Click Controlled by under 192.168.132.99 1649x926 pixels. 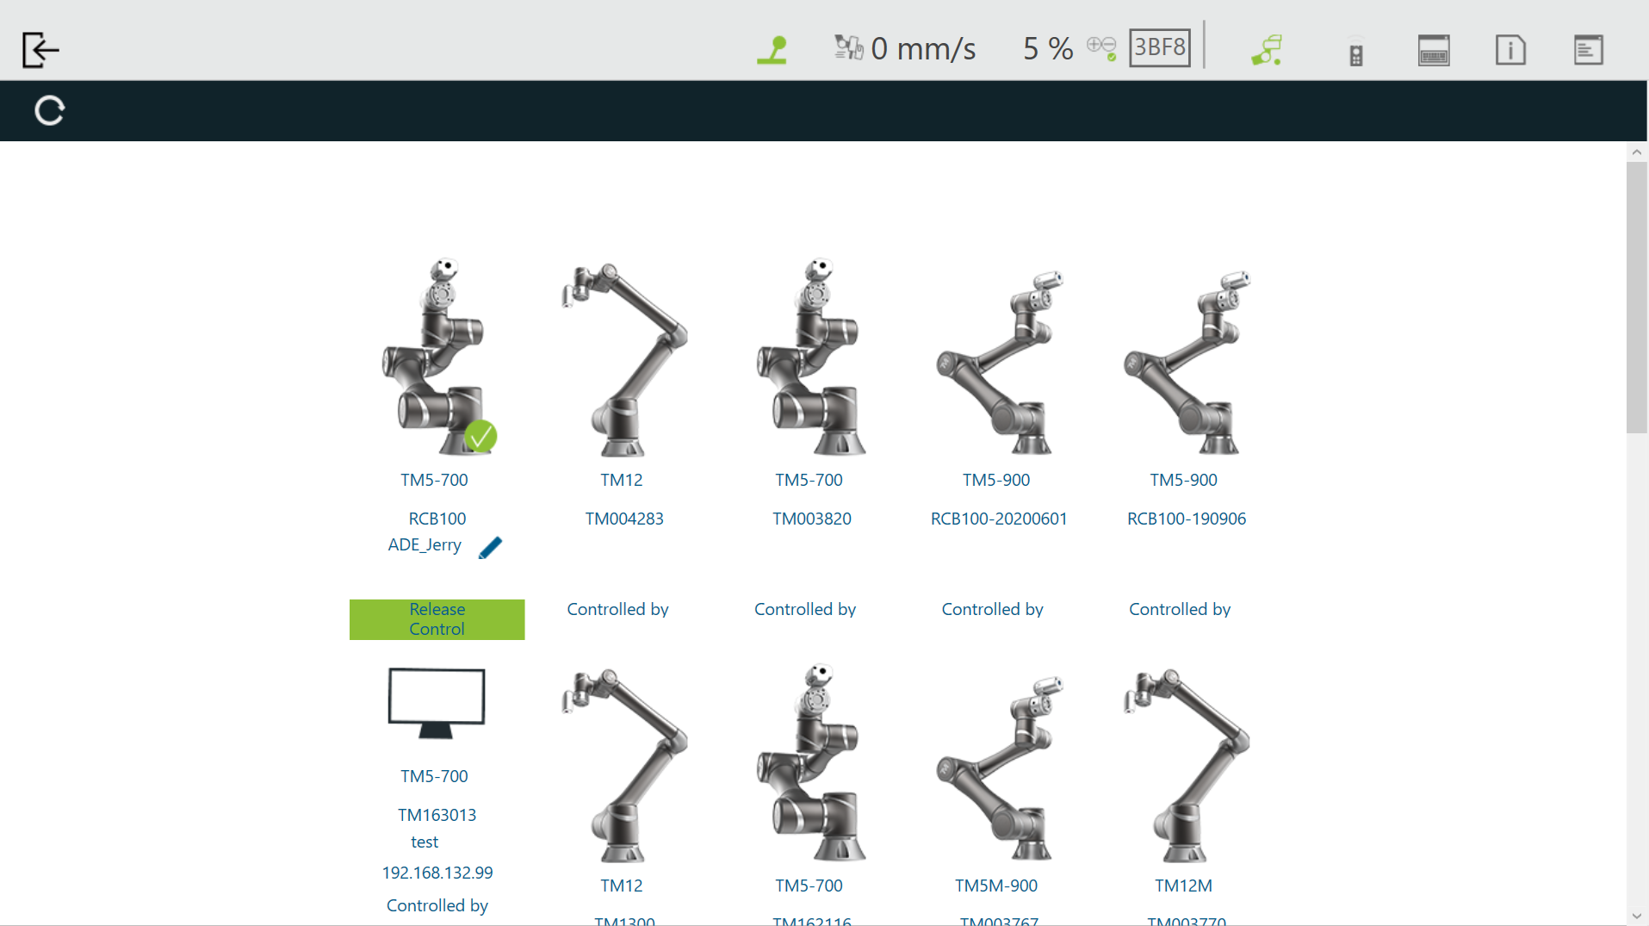pyautogui.click(x=437, y=905)
